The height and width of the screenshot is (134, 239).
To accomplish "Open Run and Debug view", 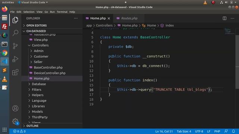I will point(15,59).
